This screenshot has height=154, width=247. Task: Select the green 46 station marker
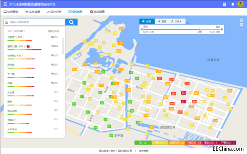(x=137, y=78)
